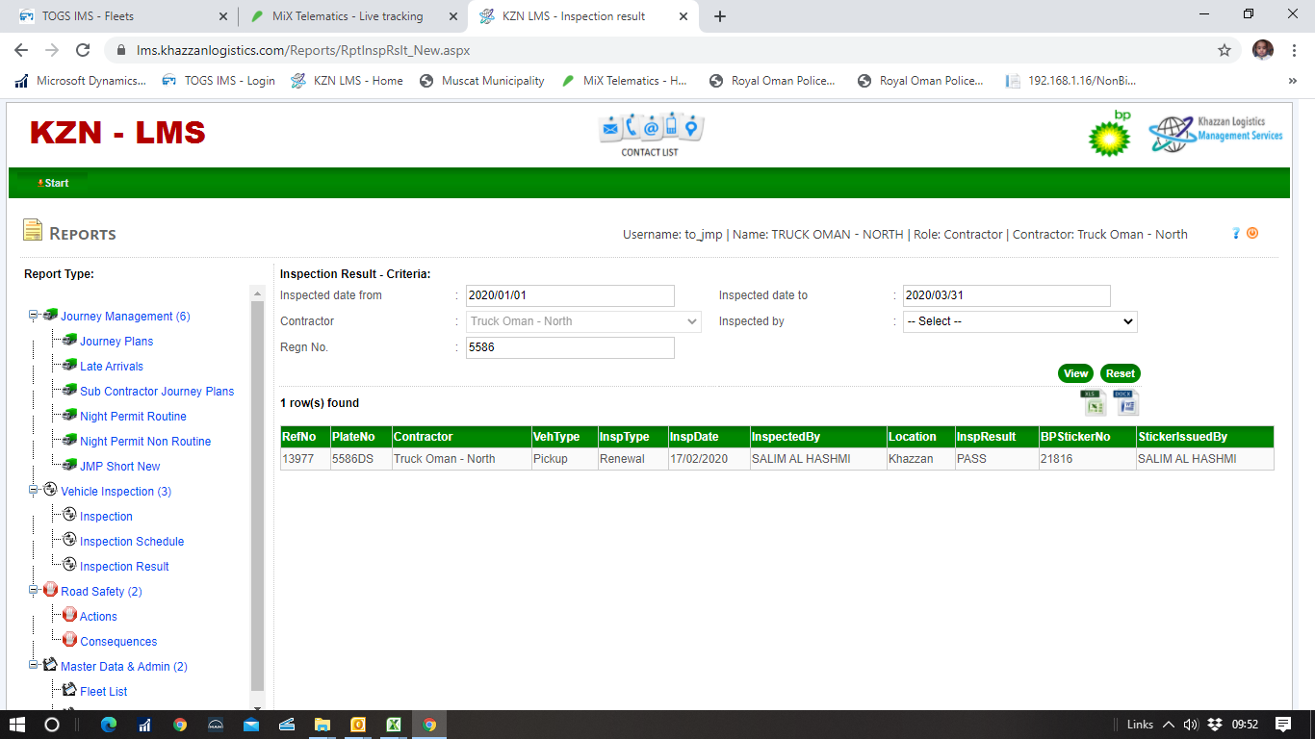Open the Start menu in green bar
Viewport: 1315px width, 739px height.
coord(54,183)
